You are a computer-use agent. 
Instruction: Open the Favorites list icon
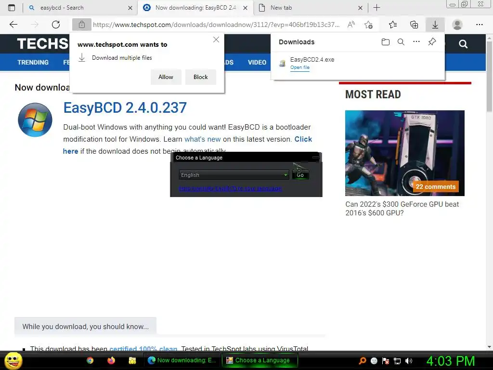tap(393, 25)
